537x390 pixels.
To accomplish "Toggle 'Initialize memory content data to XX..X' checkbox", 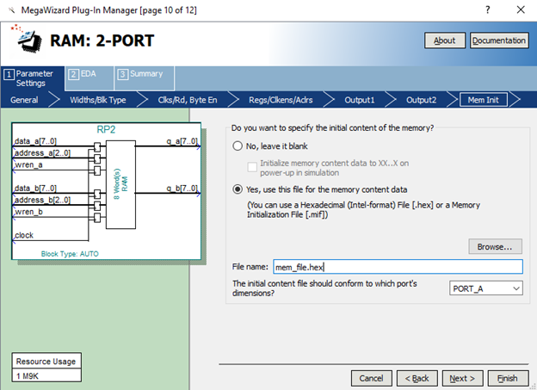I will (253, 163).
